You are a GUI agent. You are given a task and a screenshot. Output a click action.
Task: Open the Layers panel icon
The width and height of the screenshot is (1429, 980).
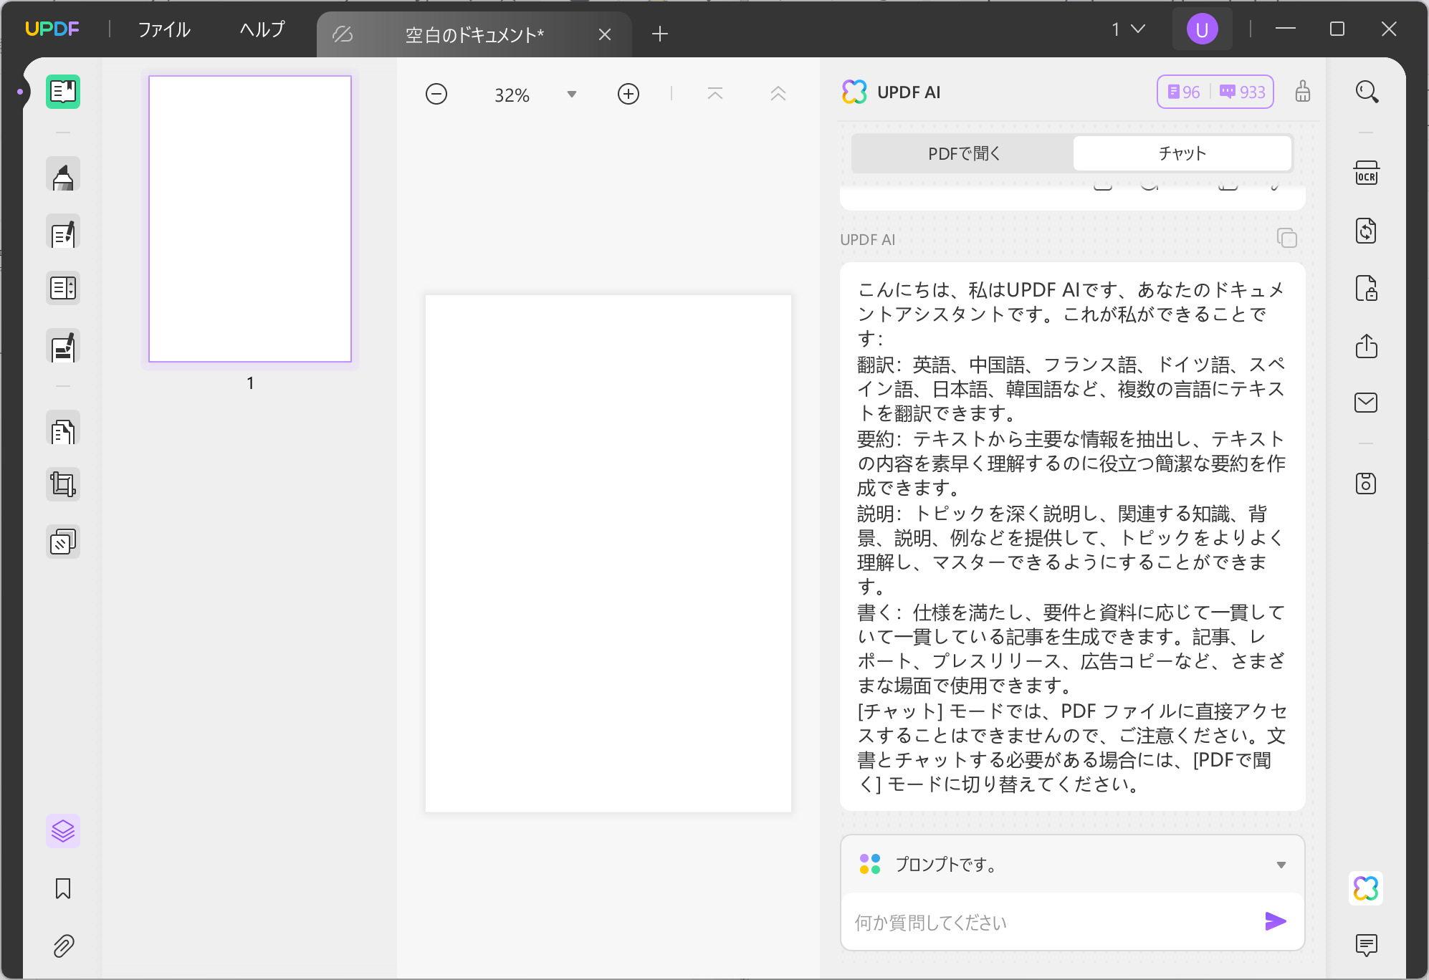coord(63,831)
